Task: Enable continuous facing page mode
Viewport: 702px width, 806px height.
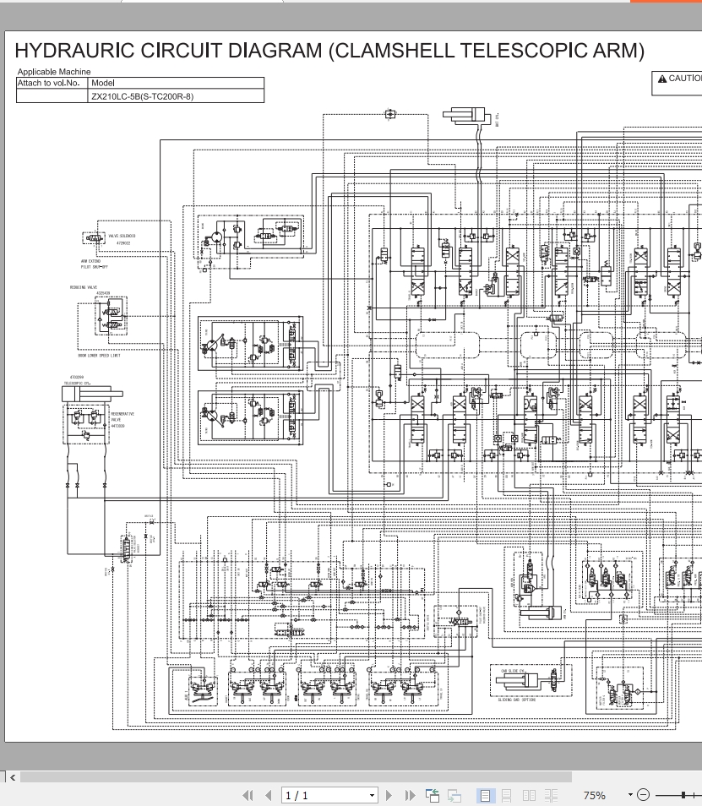Action: tap(551, 796)
